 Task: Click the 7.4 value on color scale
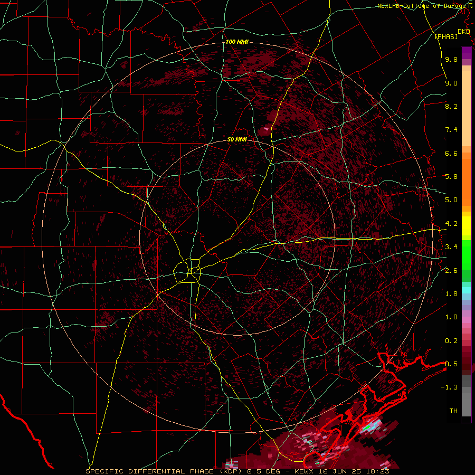pos(451,130)
